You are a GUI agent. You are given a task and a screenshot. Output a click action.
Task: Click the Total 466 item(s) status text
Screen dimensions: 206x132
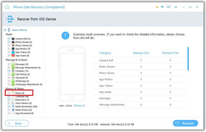pyautogui.click(x=82, y=124)
